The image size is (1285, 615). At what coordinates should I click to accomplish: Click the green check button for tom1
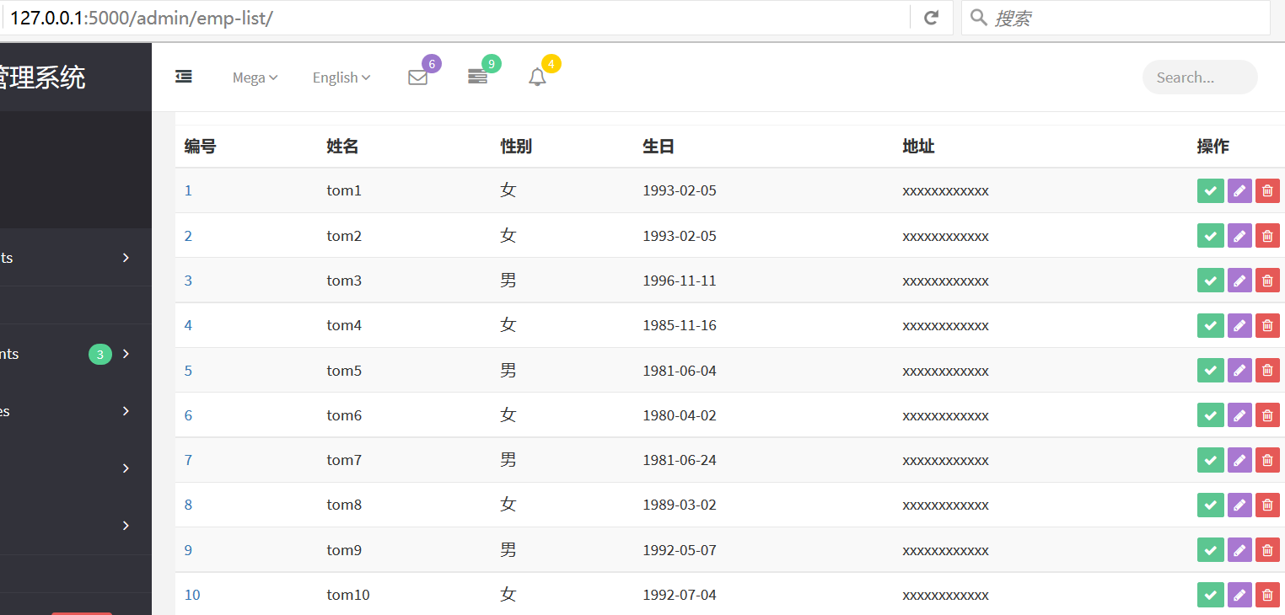click(x=1211, y=191)
